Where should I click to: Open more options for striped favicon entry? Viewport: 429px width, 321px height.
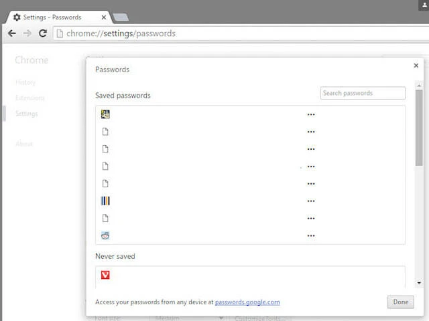(311, 201)
